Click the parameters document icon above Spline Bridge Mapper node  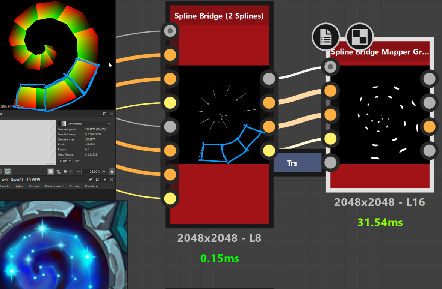326,37
